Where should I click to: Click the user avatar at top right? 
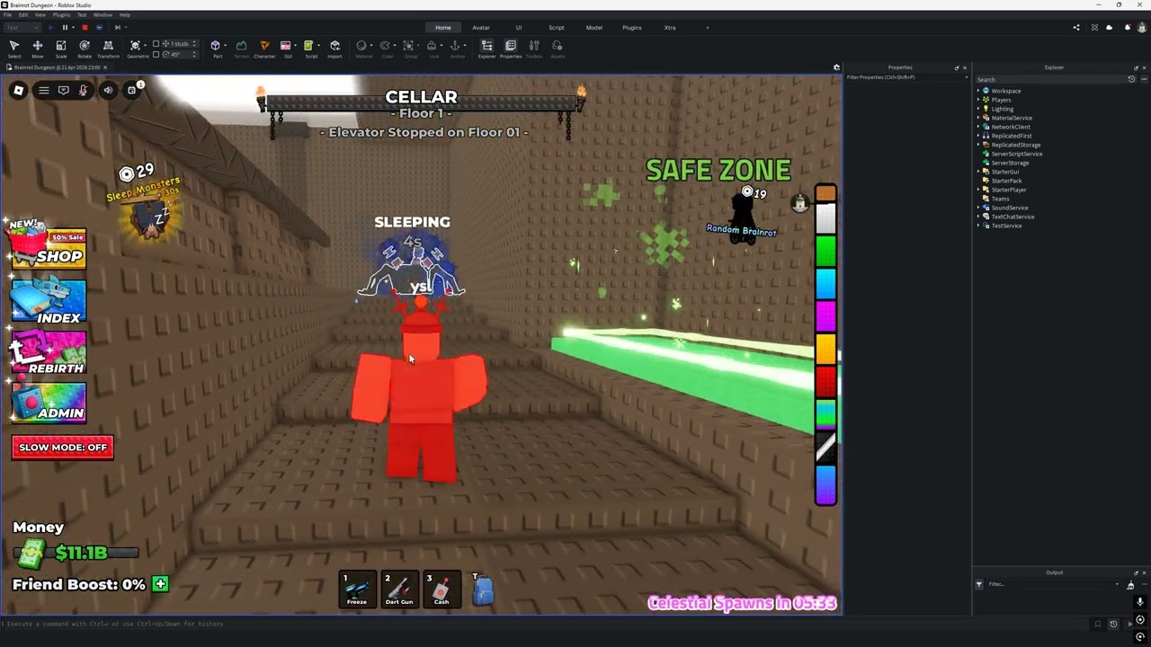[x=1142, y=28]
